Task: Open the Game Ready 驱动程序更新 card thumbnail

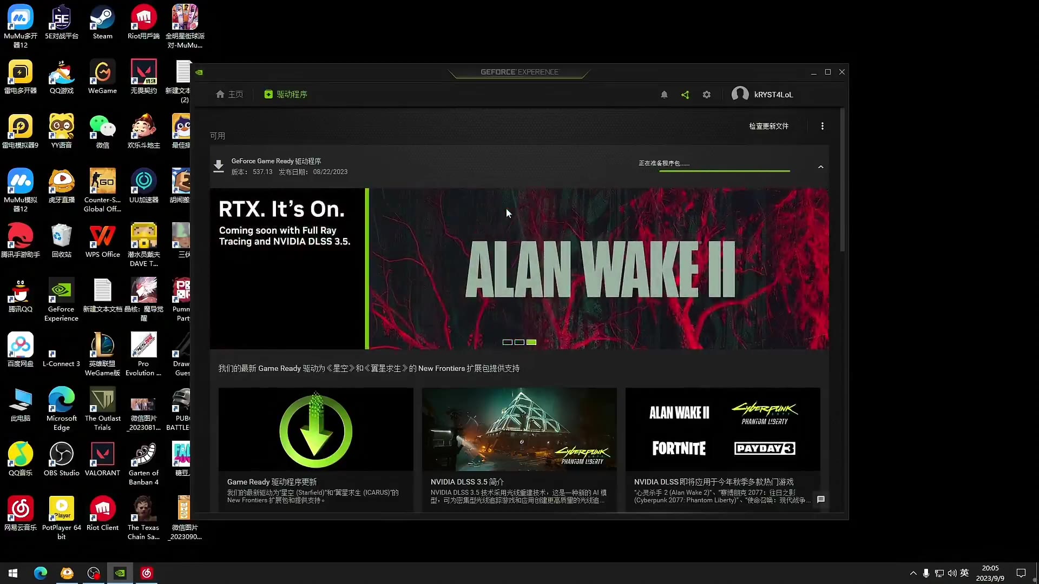Action: point(315,429)
